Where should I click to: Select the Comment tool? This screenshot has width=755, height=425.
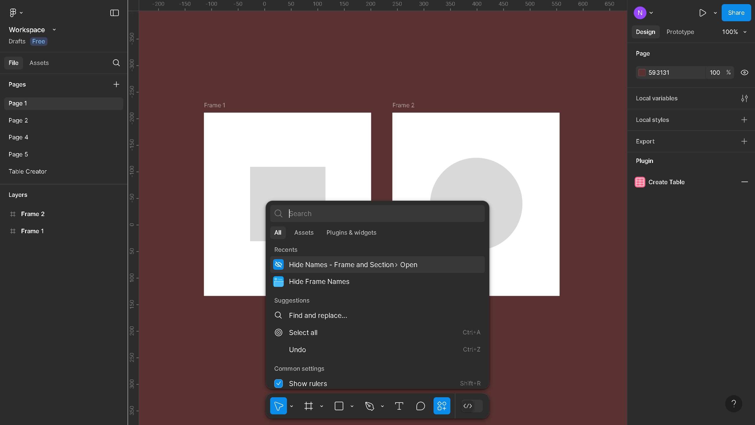tap(420, 406)
